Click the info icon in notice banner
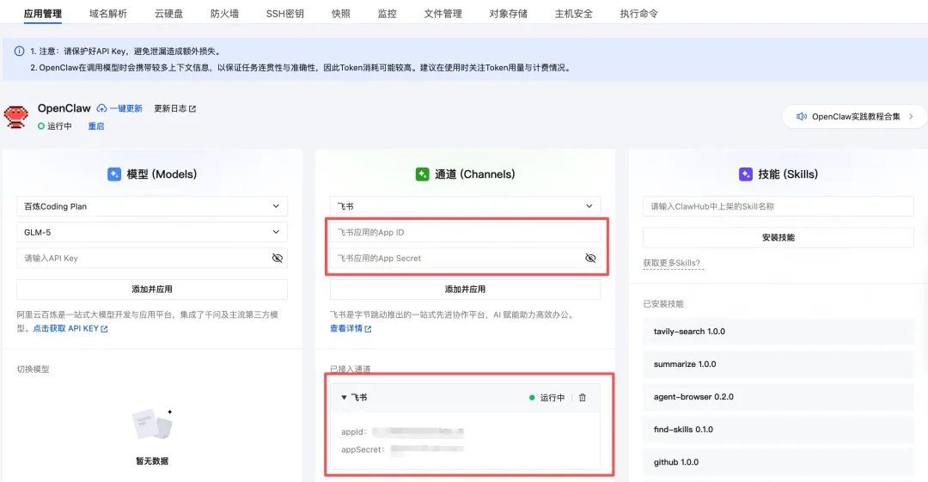Screen dimensions: 928x482 tap(19, 51)
